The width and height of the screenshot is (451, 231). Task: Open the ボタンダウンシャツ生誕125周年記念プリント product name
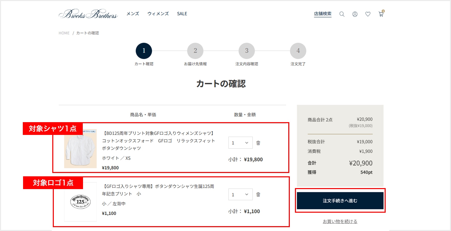coord(158,190)
